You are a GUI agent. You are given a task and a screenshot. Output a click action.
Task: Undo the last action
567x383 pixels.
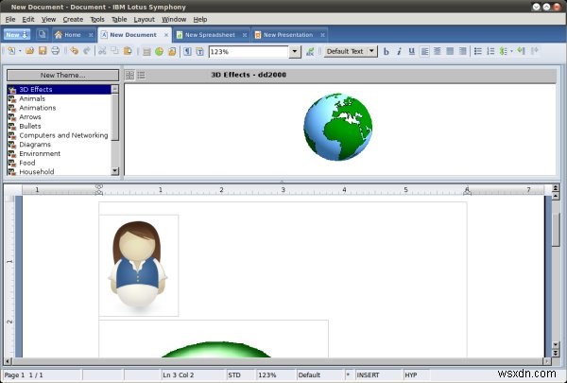pos(74,51)
